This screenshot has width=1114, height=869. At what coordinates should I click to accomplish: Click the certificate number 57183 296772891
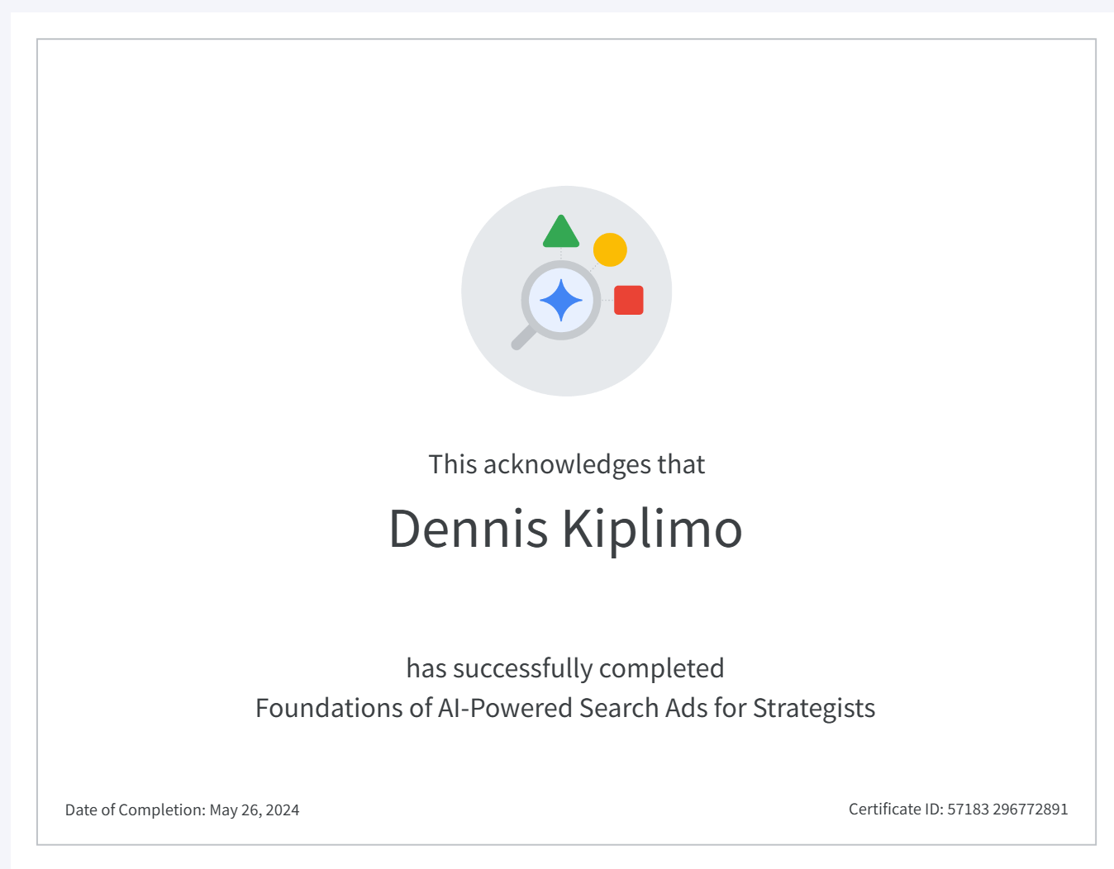tap(1007, 810)
